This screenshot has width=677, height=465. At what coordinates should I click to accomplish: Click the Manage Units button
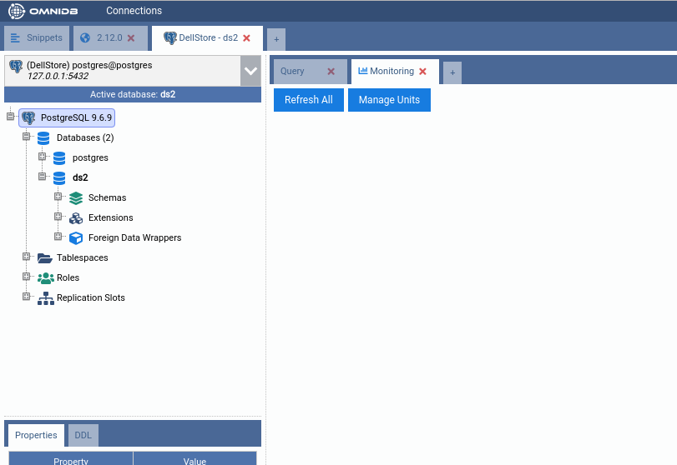coord(389,100)
